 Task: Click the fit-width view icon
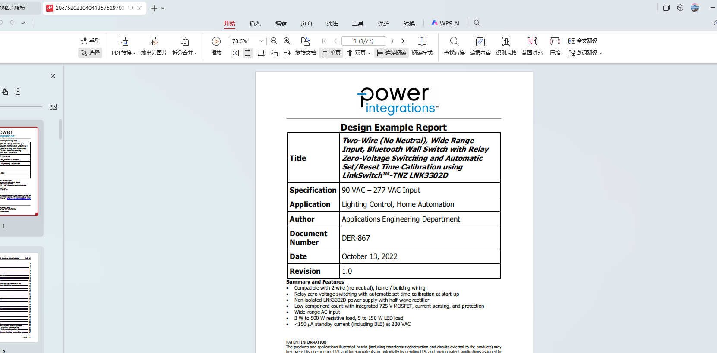[x=261, y=53]
